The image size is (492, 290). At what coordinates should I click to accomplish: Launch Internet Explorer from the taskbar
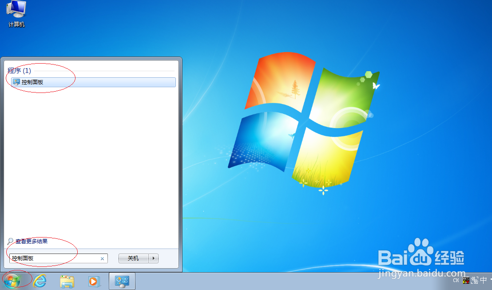(x=40, y=281)
